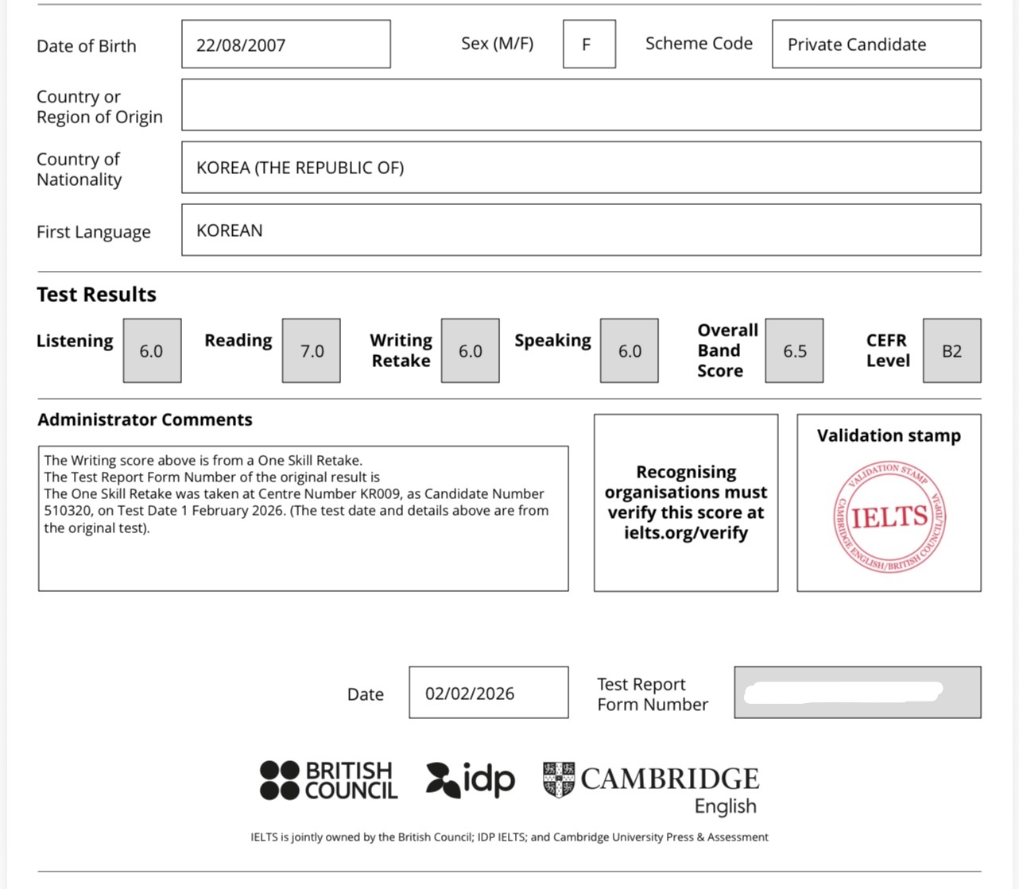Select the Sex (M/F) label
This screenshot has width=1019, height=889.
tap(498, 44)
